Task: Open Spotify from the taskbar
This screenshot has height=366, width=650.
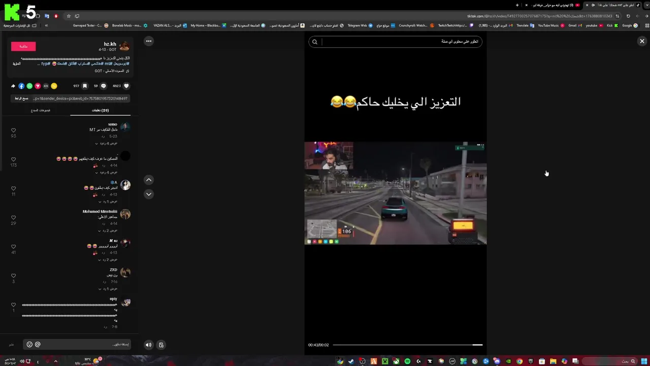Action: [x=407, y=361]
